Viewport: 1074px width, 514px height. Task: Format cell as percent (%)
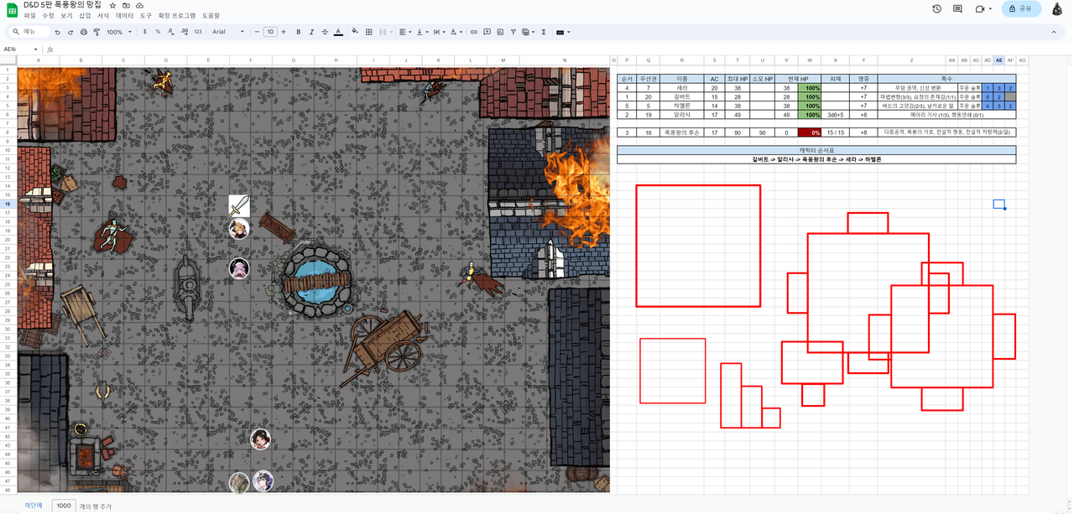[x=158, y=32]
